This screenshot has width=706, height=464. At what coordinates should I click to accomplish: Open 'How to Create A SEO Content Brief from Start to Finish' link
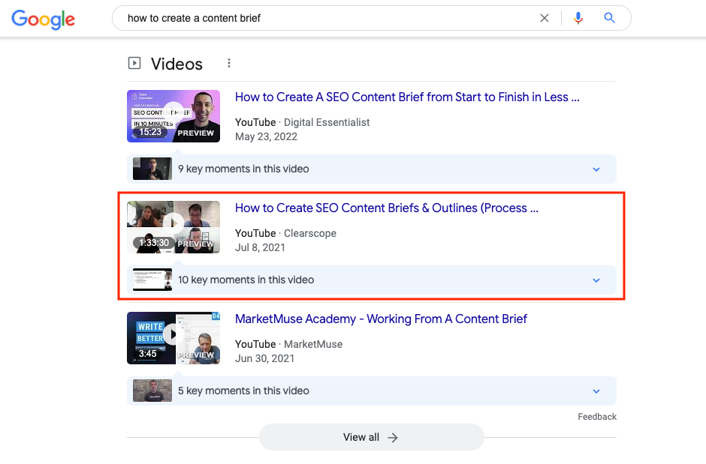tap(407, 97)
